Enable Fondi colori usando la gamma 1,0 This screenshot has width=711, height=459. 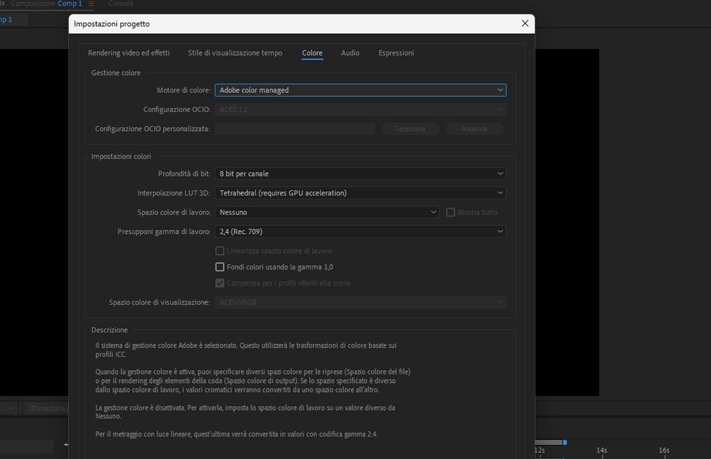[x=220, y=267]
